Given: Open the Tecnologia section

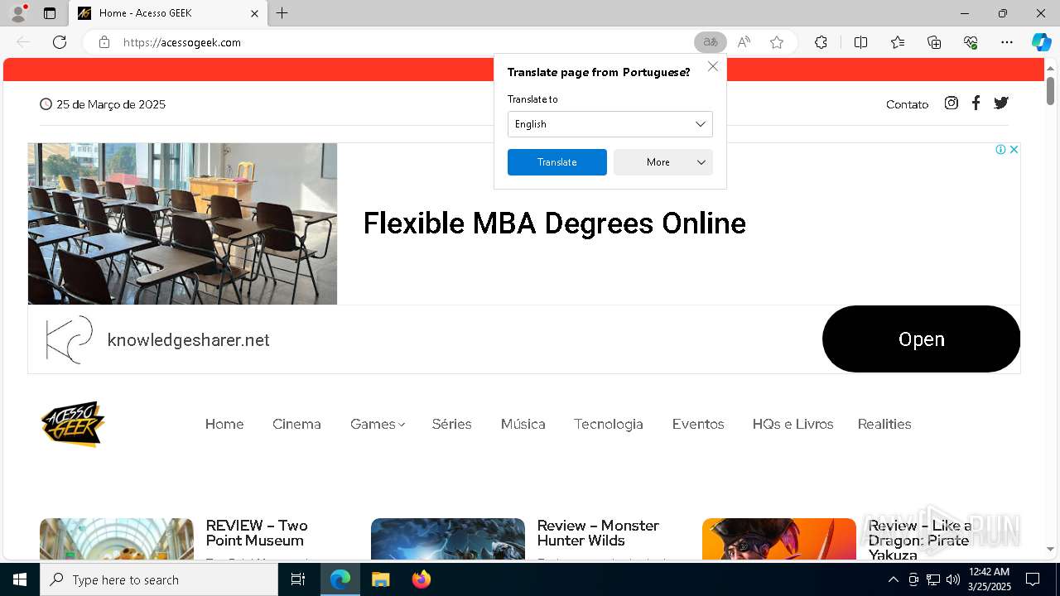Looking at the screenshot, I should coord(608,424).
